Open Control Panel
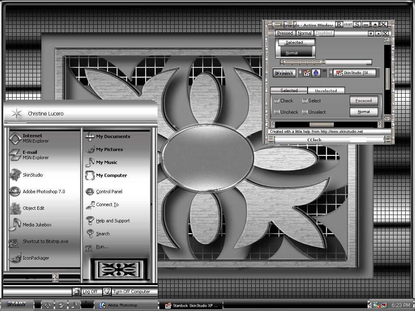 (109, 192)
